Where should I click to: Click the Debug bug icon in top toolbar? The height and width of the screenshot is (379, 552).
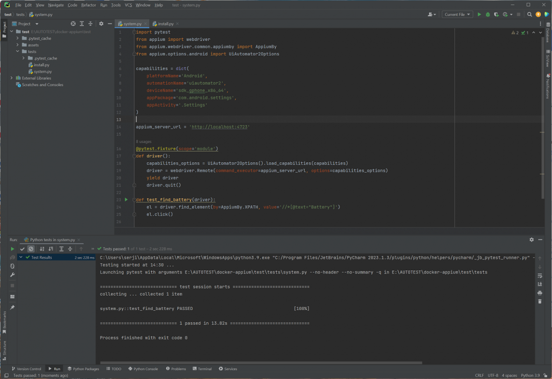click(488, 14)
